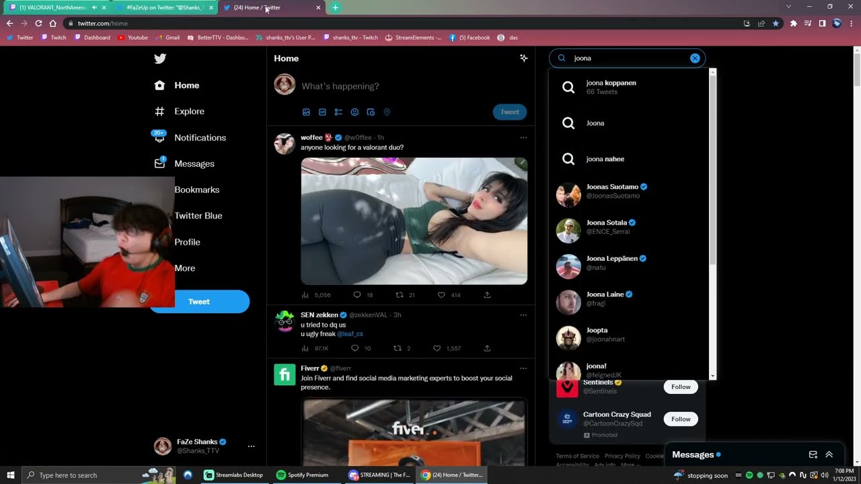Bookmark the page with the star icon

[x=776, y=24]
